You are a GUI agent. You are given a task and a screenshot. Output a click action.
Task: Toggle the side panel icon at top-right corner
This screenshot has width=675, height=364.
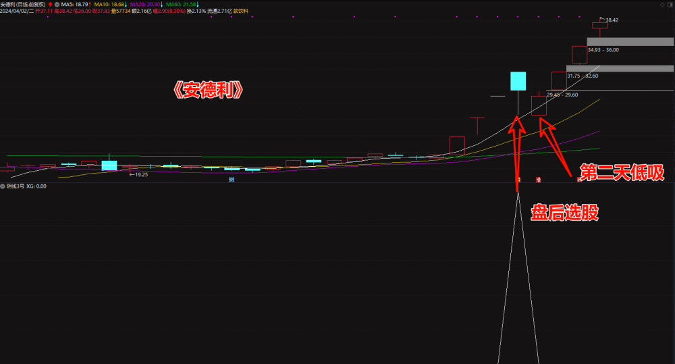(x=670, y=5)
